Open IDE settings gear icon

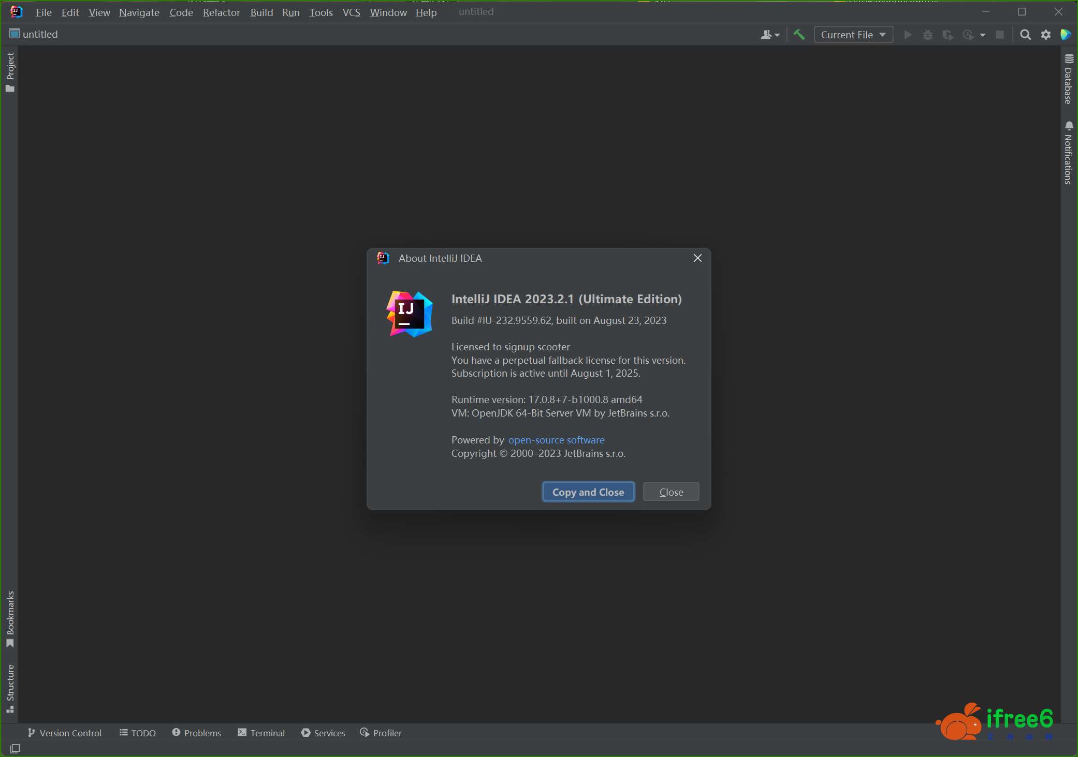point(1046,35)
